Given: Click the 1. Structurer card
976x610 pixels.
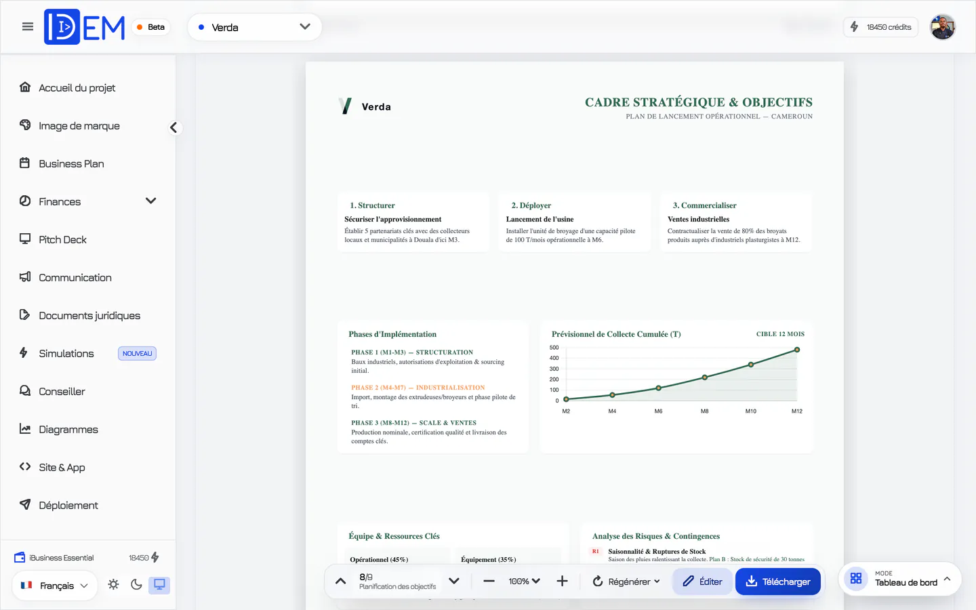Looking at the screenshot, I should [413, 222].
